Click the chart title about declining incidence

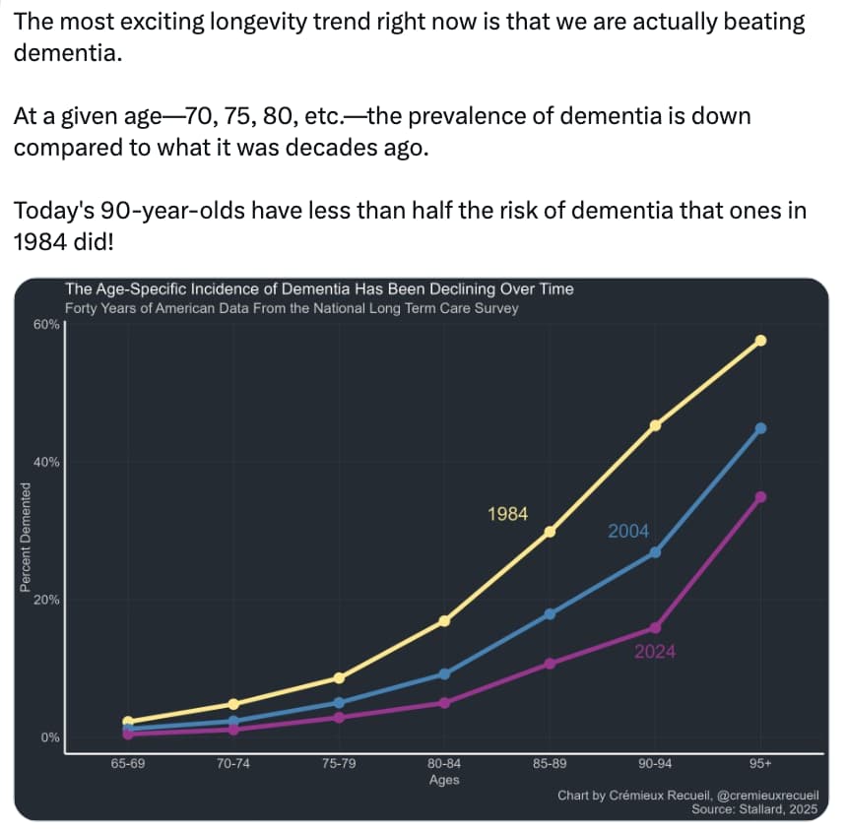[x=319, y=288]
